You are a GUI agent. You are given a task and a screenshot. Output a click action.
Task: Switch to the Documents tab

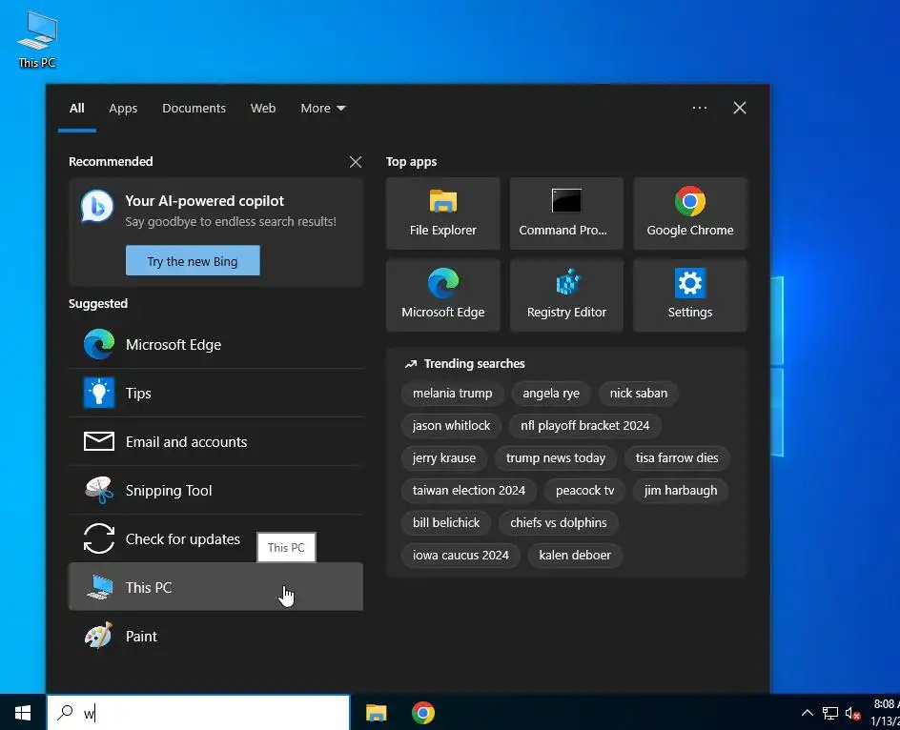tap(194, 108)
